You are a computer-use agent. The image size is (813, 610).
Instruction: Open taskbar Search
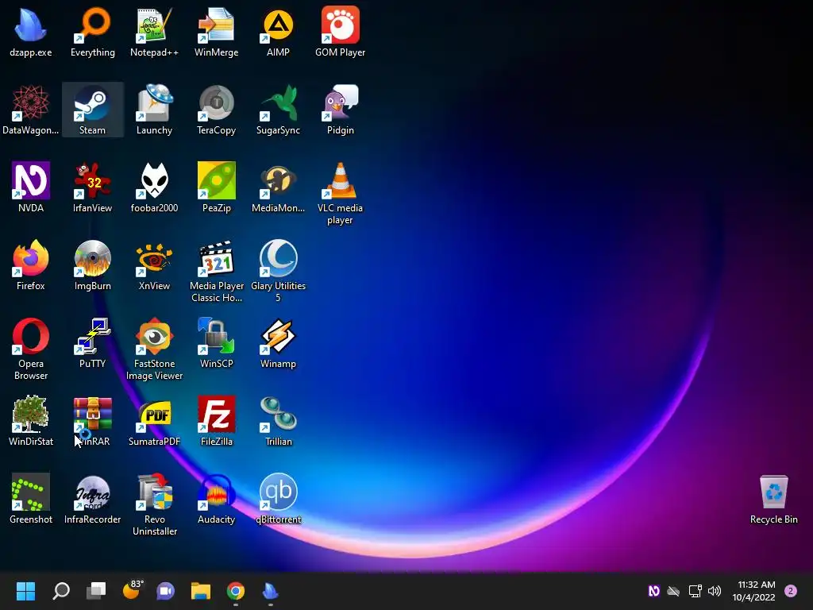tap(60, 591)
